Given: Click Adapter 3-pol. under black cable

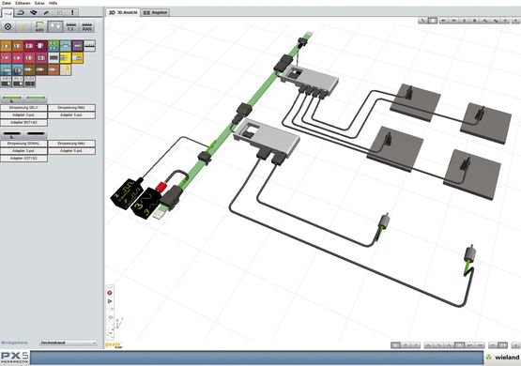Looking at the screenshot, I should (23, 151).
